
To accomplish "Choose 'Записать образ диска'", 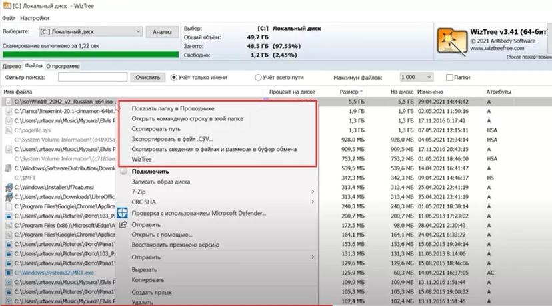I will click(161, 182).
